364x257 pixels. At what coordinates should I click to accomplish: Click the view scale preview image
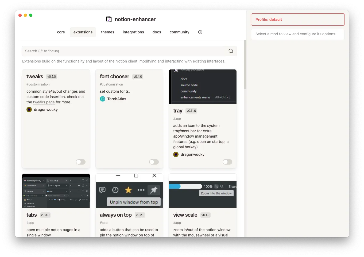point(203,191)
